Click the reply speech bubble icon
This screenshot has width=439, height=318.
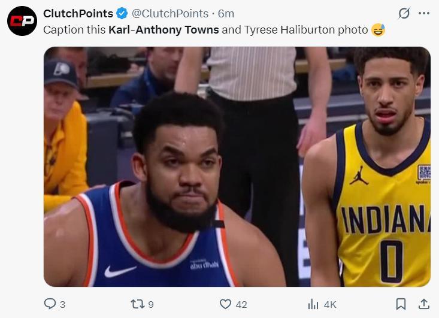(50, 304)
